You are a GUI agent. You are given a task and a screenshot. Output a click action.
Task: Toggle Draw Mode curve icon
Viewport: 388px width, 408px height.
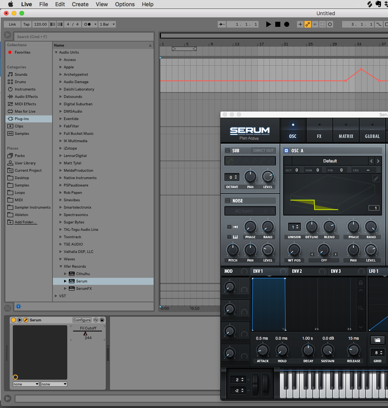click(x=379, y=24)
